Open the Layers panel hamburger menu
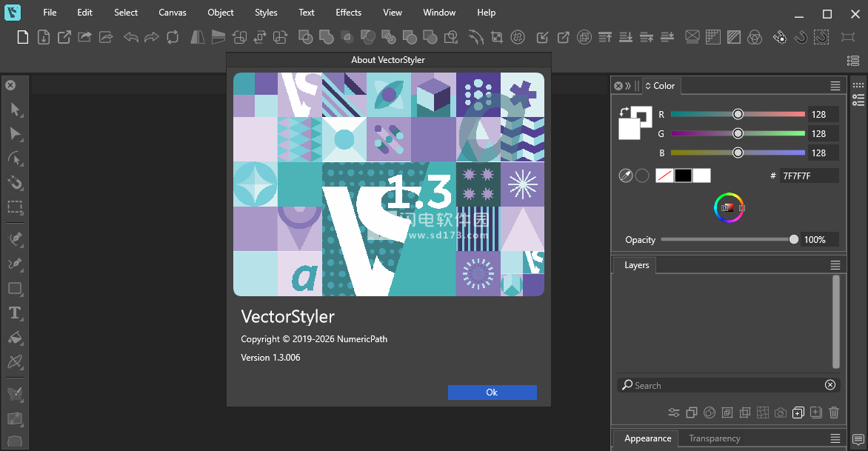The width and height of the screenshot is (868, 451). 835,265
